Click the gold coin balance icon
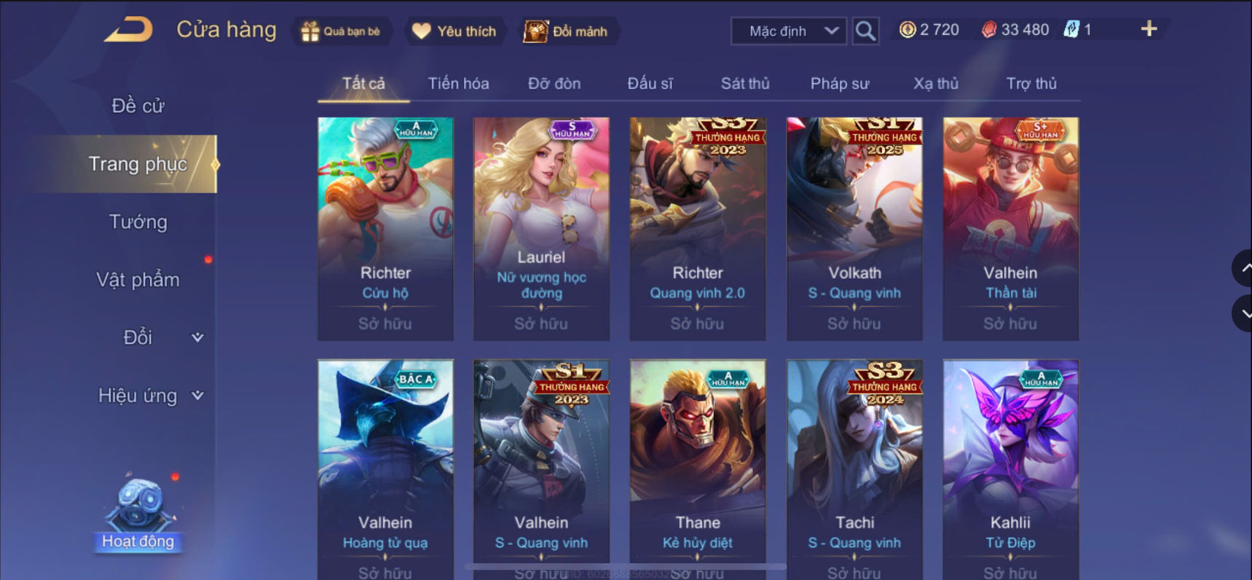Viewport: 1252px width, 580px height. 907,30
